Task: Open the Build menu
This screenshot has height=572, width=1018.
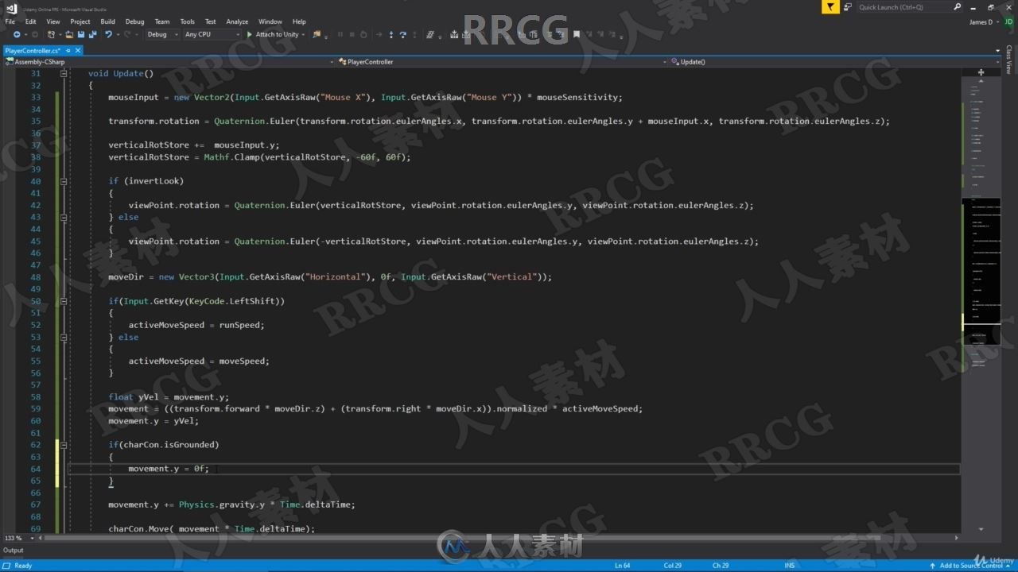Action: [x=107, y=21]
